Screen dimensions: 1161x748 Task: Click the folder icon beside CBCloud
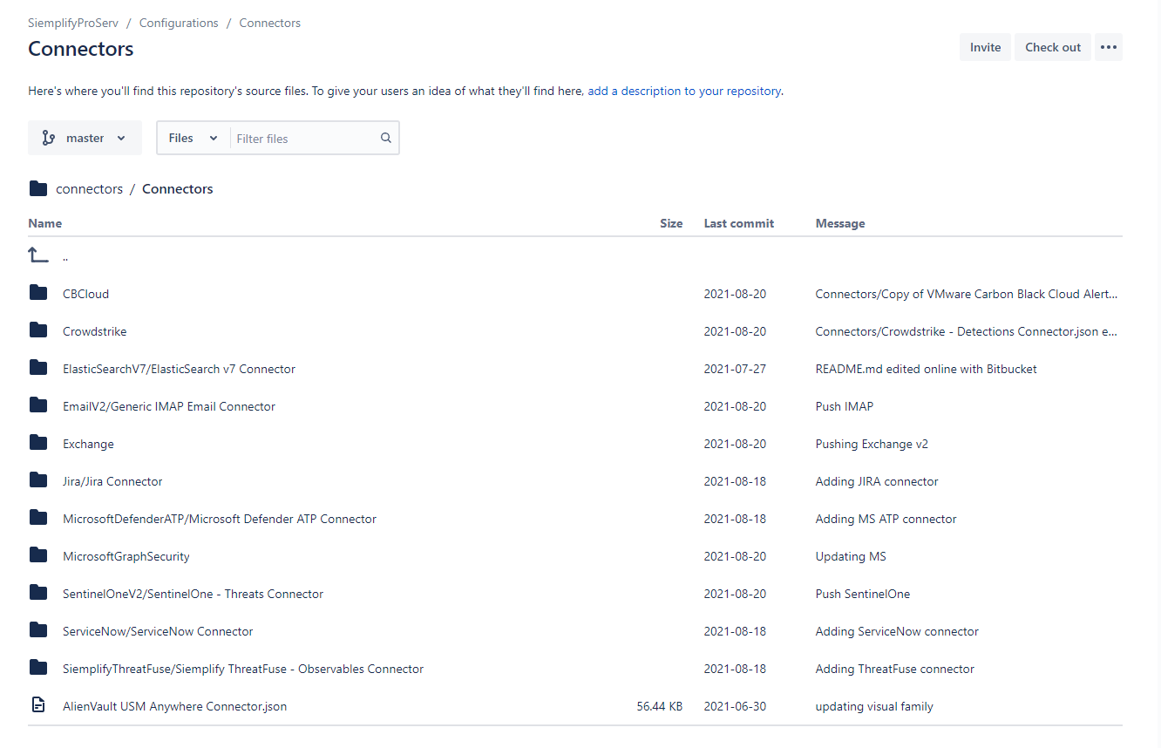tap(38, 293)
